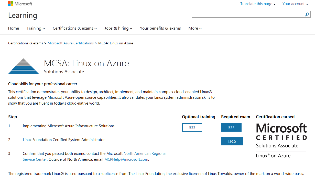Click 'MCSA: Linux on Azure' breadcrumb text
The width and height of the screenshot is (315, 176).
(x=116, y=43)
